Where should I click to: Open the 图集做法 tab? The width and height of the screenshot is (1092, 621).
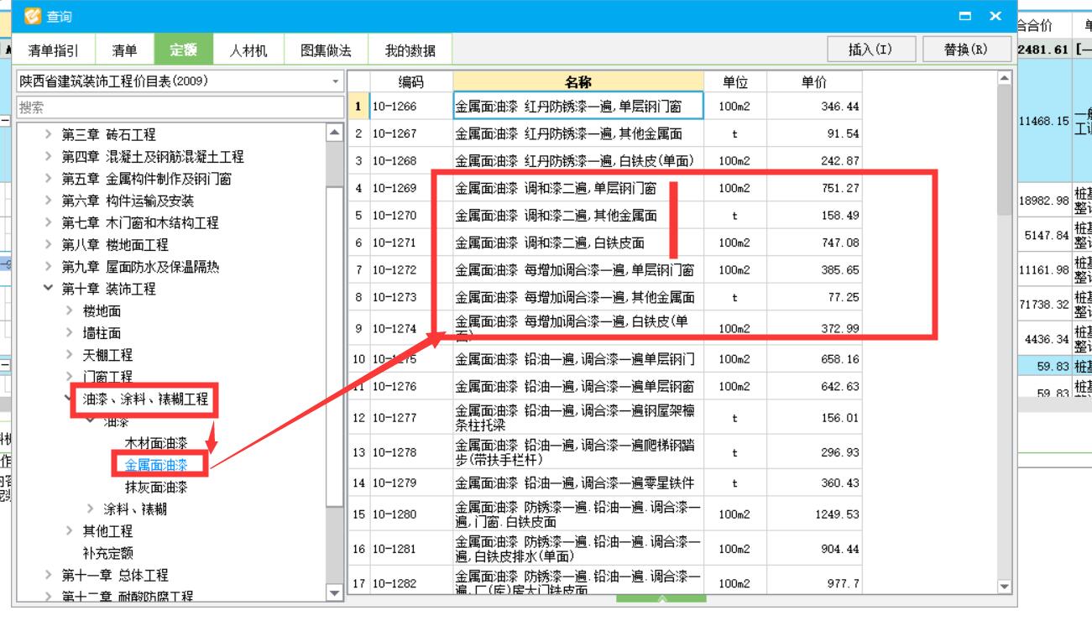(x=326, y=50)
